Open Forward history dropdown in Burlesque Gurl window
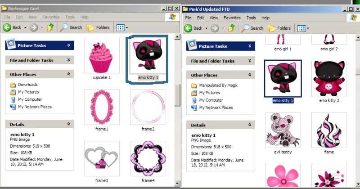This screenshot has width=360, height=189. coord(42,27)
